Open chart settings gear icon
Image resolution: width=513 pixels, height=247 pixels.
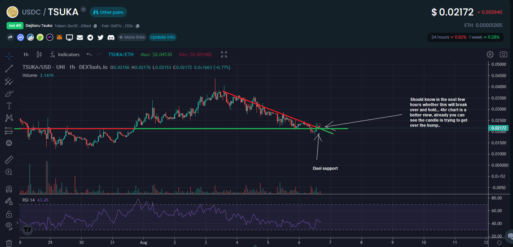tap(490, 55)
